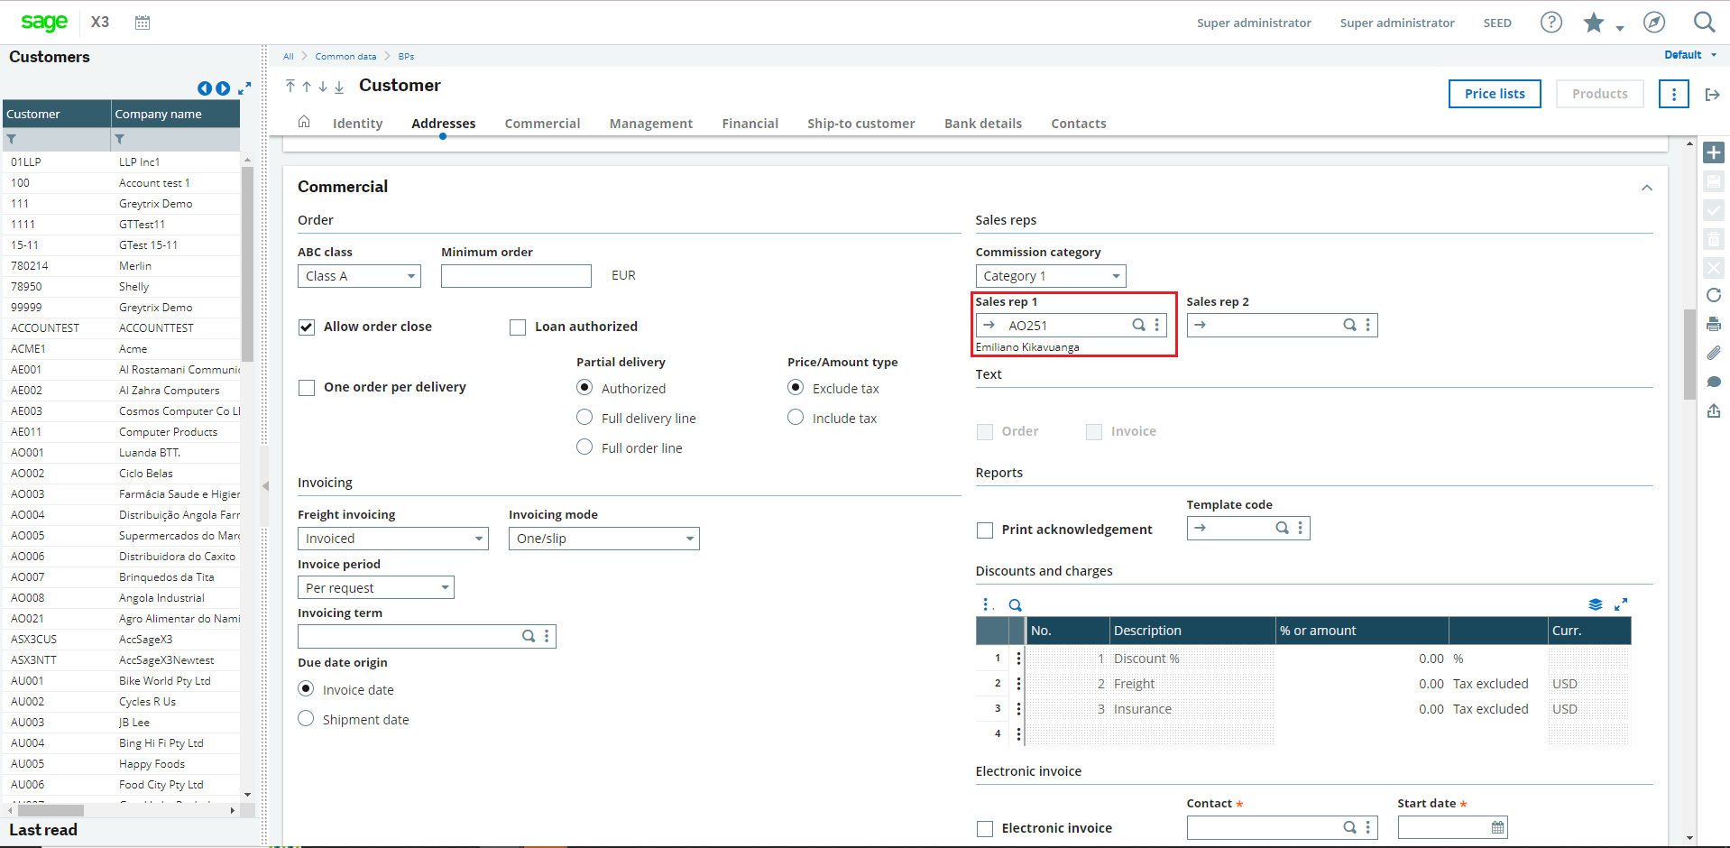
Task: Click the home icon in tab bar
Action: [304, 122]
